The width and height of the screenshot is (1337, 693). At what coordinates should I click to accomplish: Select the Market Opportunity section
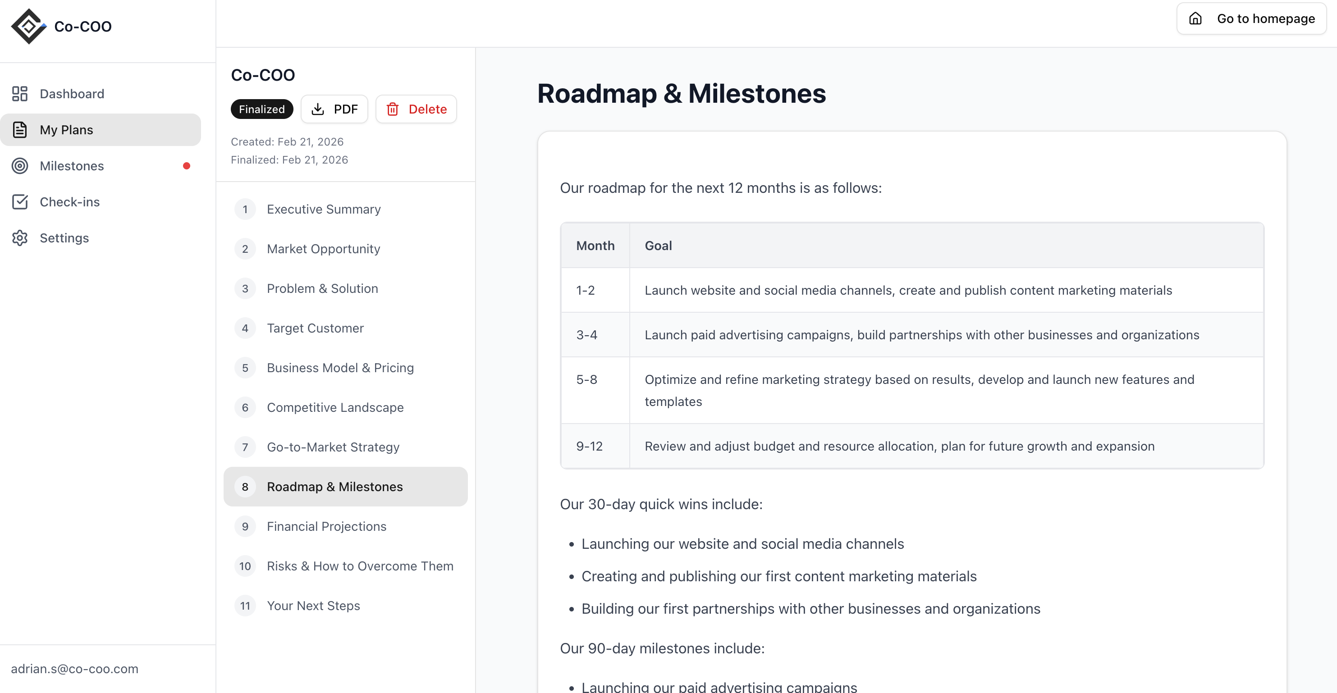[323, 249]
